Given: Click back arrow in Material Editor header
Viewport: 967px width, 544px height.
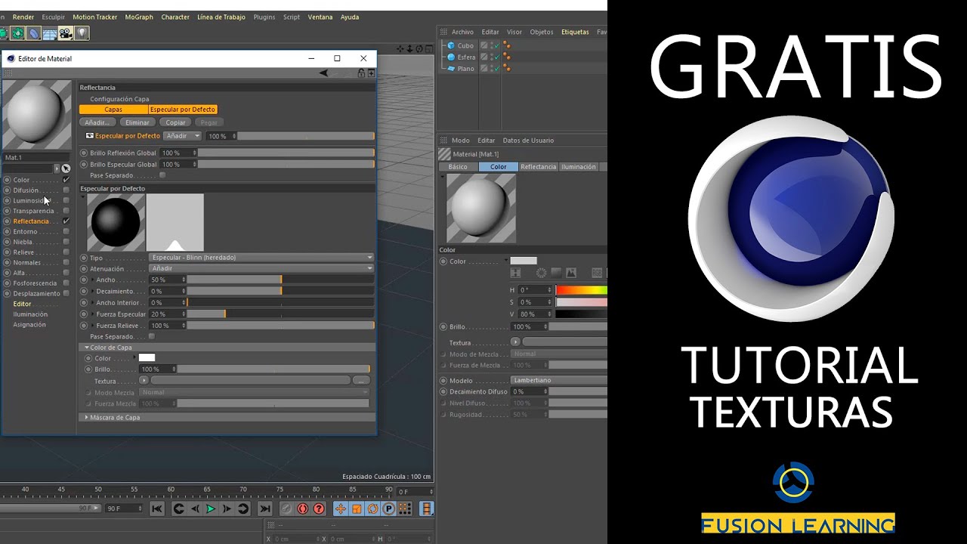Looking at the screenshot, I should 323,73.
